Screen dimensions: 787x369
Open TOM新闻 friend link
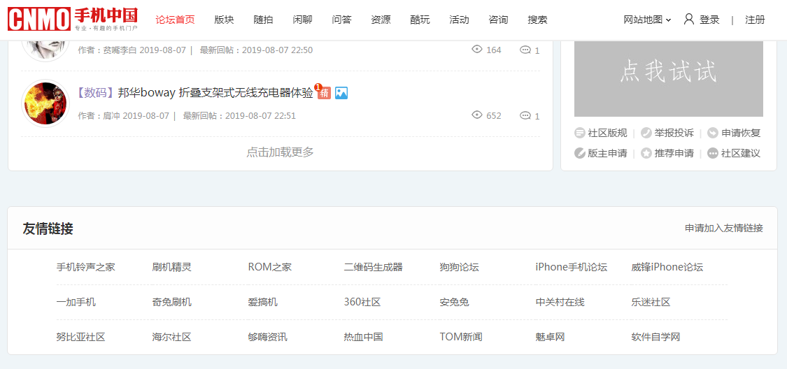461,337
